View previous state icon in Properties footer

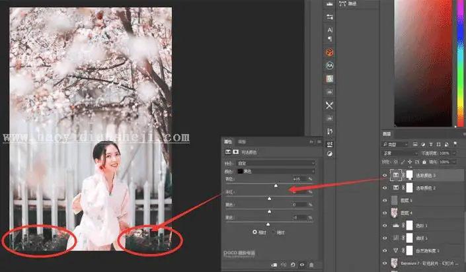284,265
